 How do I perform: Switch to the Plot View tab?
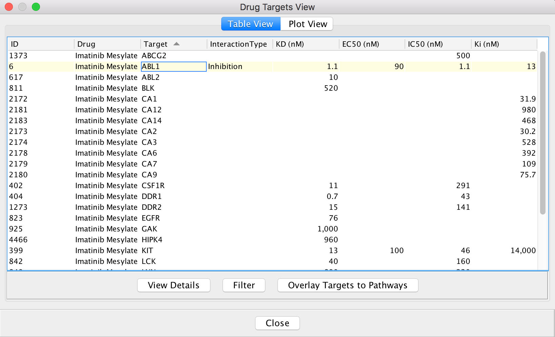pos(307,24)
